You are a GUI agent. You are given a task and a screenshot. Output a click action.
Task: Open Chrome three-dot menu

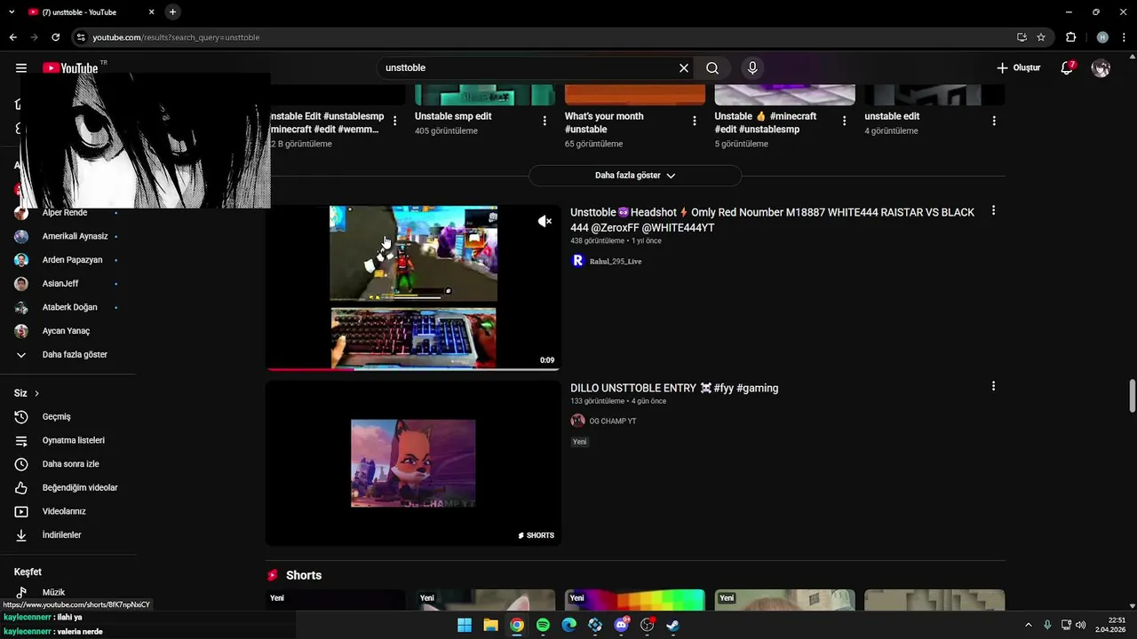[x=1124, y=37]
